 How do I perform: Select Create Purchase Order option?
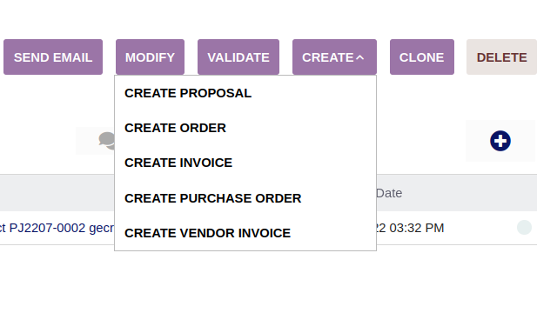212,198
